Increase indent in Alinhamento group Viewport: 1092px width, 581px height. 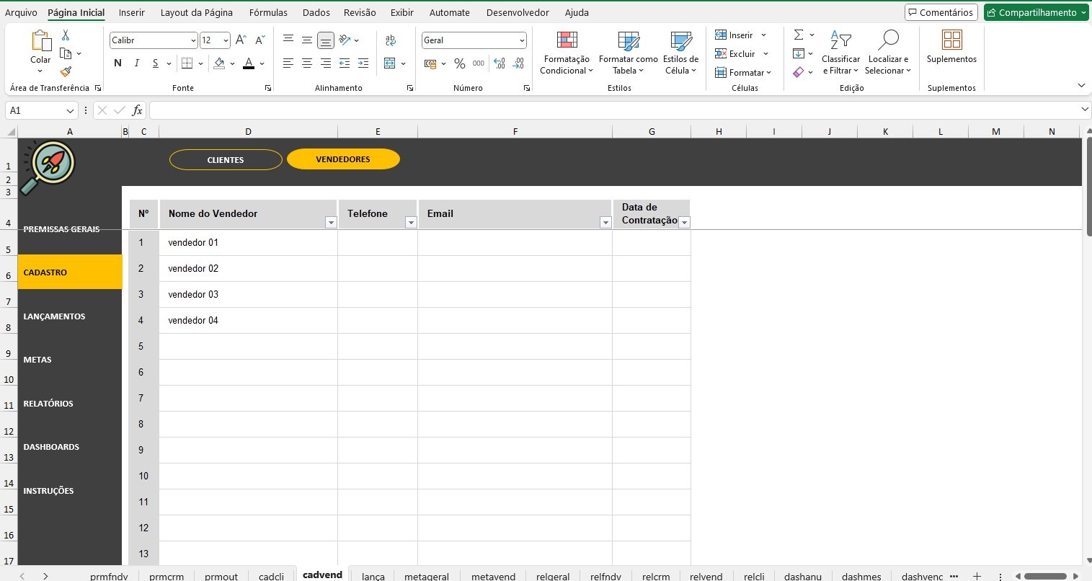coord(363,63)
